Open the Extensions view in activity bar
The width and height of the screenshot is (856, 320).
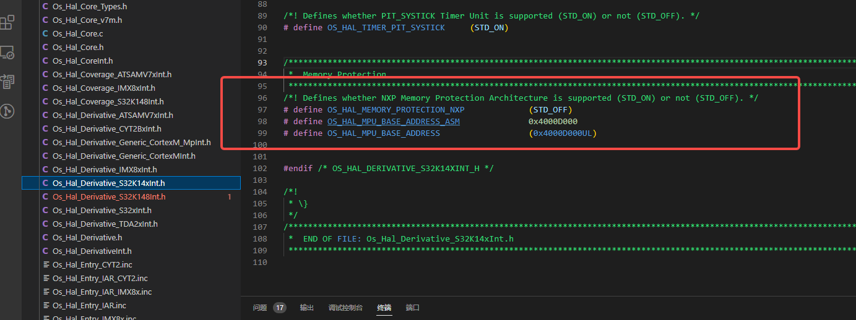tap(7, 23)
